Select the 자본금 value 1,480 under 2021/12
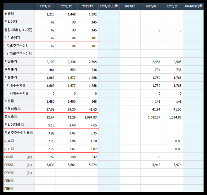 [x=50, y=101]
